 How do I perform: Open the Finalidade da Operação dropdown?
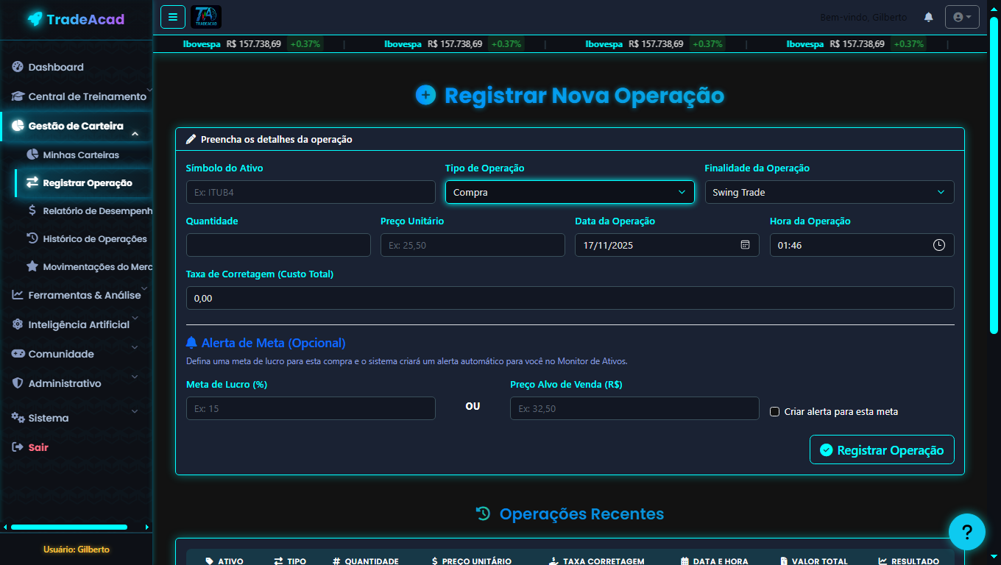point(829,191)
